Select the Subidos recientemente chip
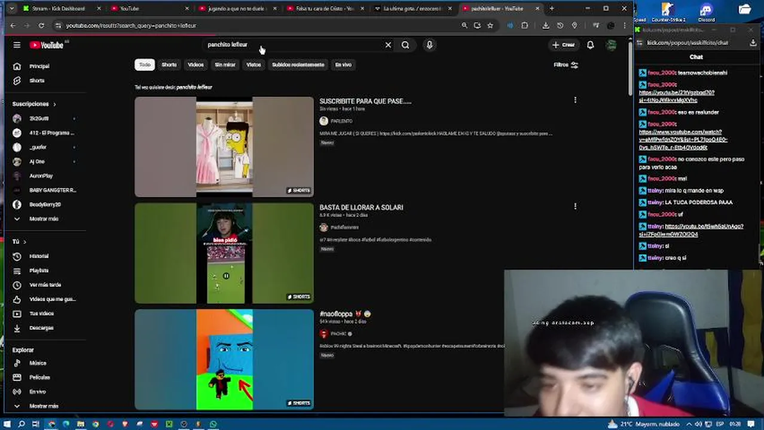This screenshot has width=764, height=430. [298, 64]
